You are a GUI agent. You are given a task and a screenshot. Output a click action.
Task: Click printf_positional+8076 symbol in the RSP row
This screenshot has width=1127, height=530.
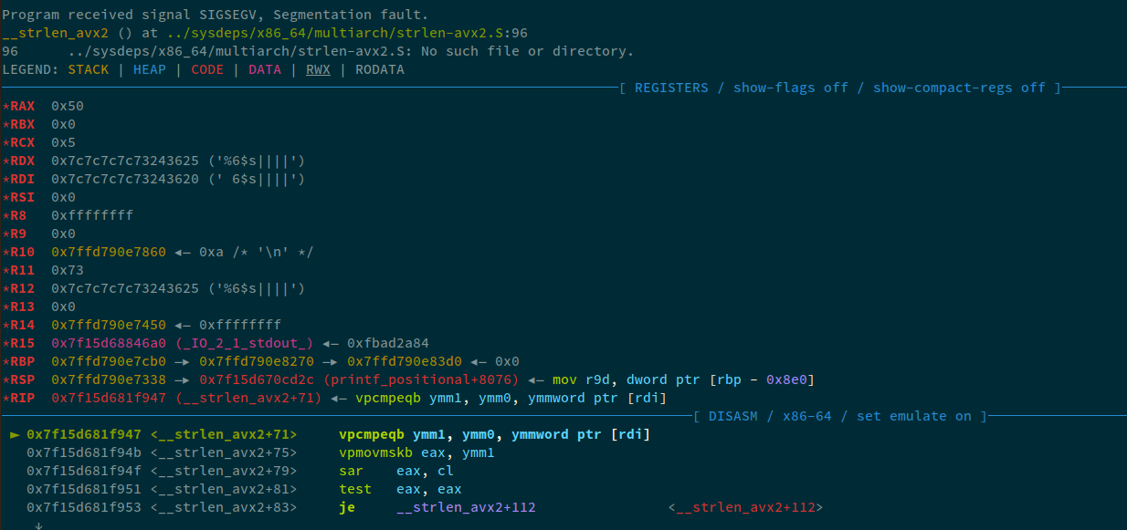(421, 379)
